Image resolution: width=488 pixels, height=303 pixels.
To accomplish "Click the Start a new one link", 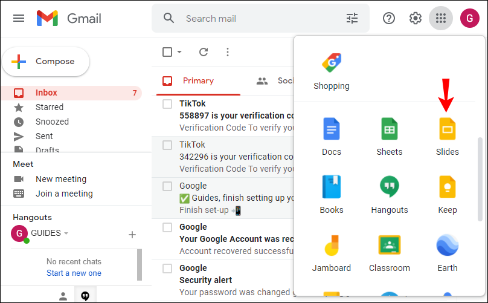I will (74, 273).
